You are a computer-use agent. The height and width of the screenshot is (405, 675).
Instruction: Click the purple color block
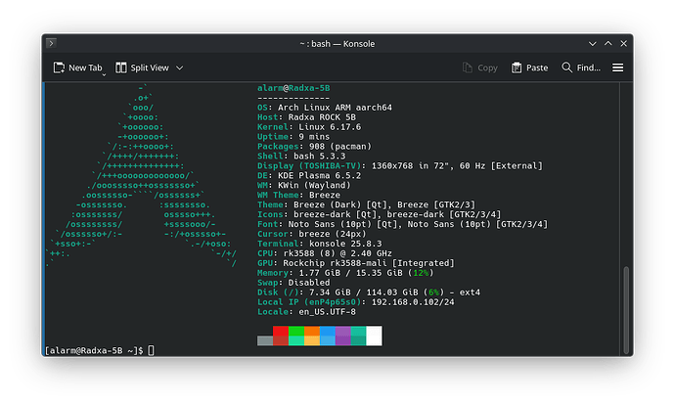coord(342,336)
